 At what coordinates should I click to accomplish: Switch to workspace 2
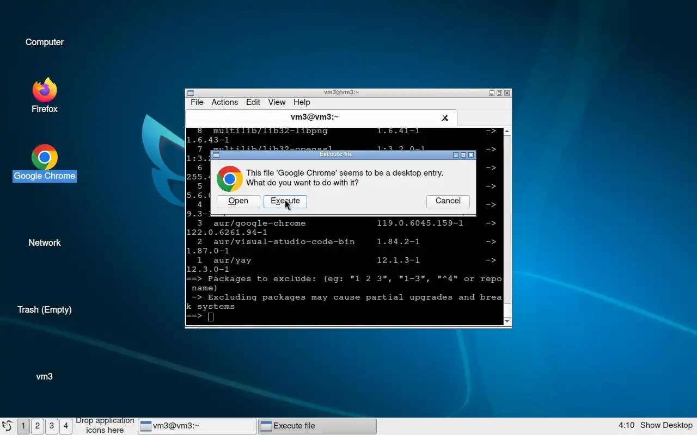[x=37, y=426]
